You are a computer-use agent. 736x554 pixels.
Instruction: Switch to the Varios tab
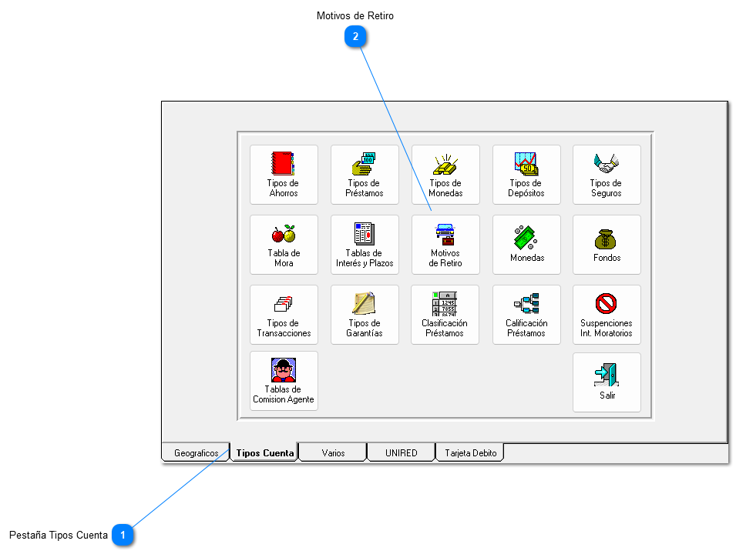point(333,453)
